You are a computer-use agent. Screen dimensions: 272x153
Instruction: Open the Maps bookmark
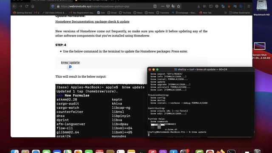pos(138,13)
